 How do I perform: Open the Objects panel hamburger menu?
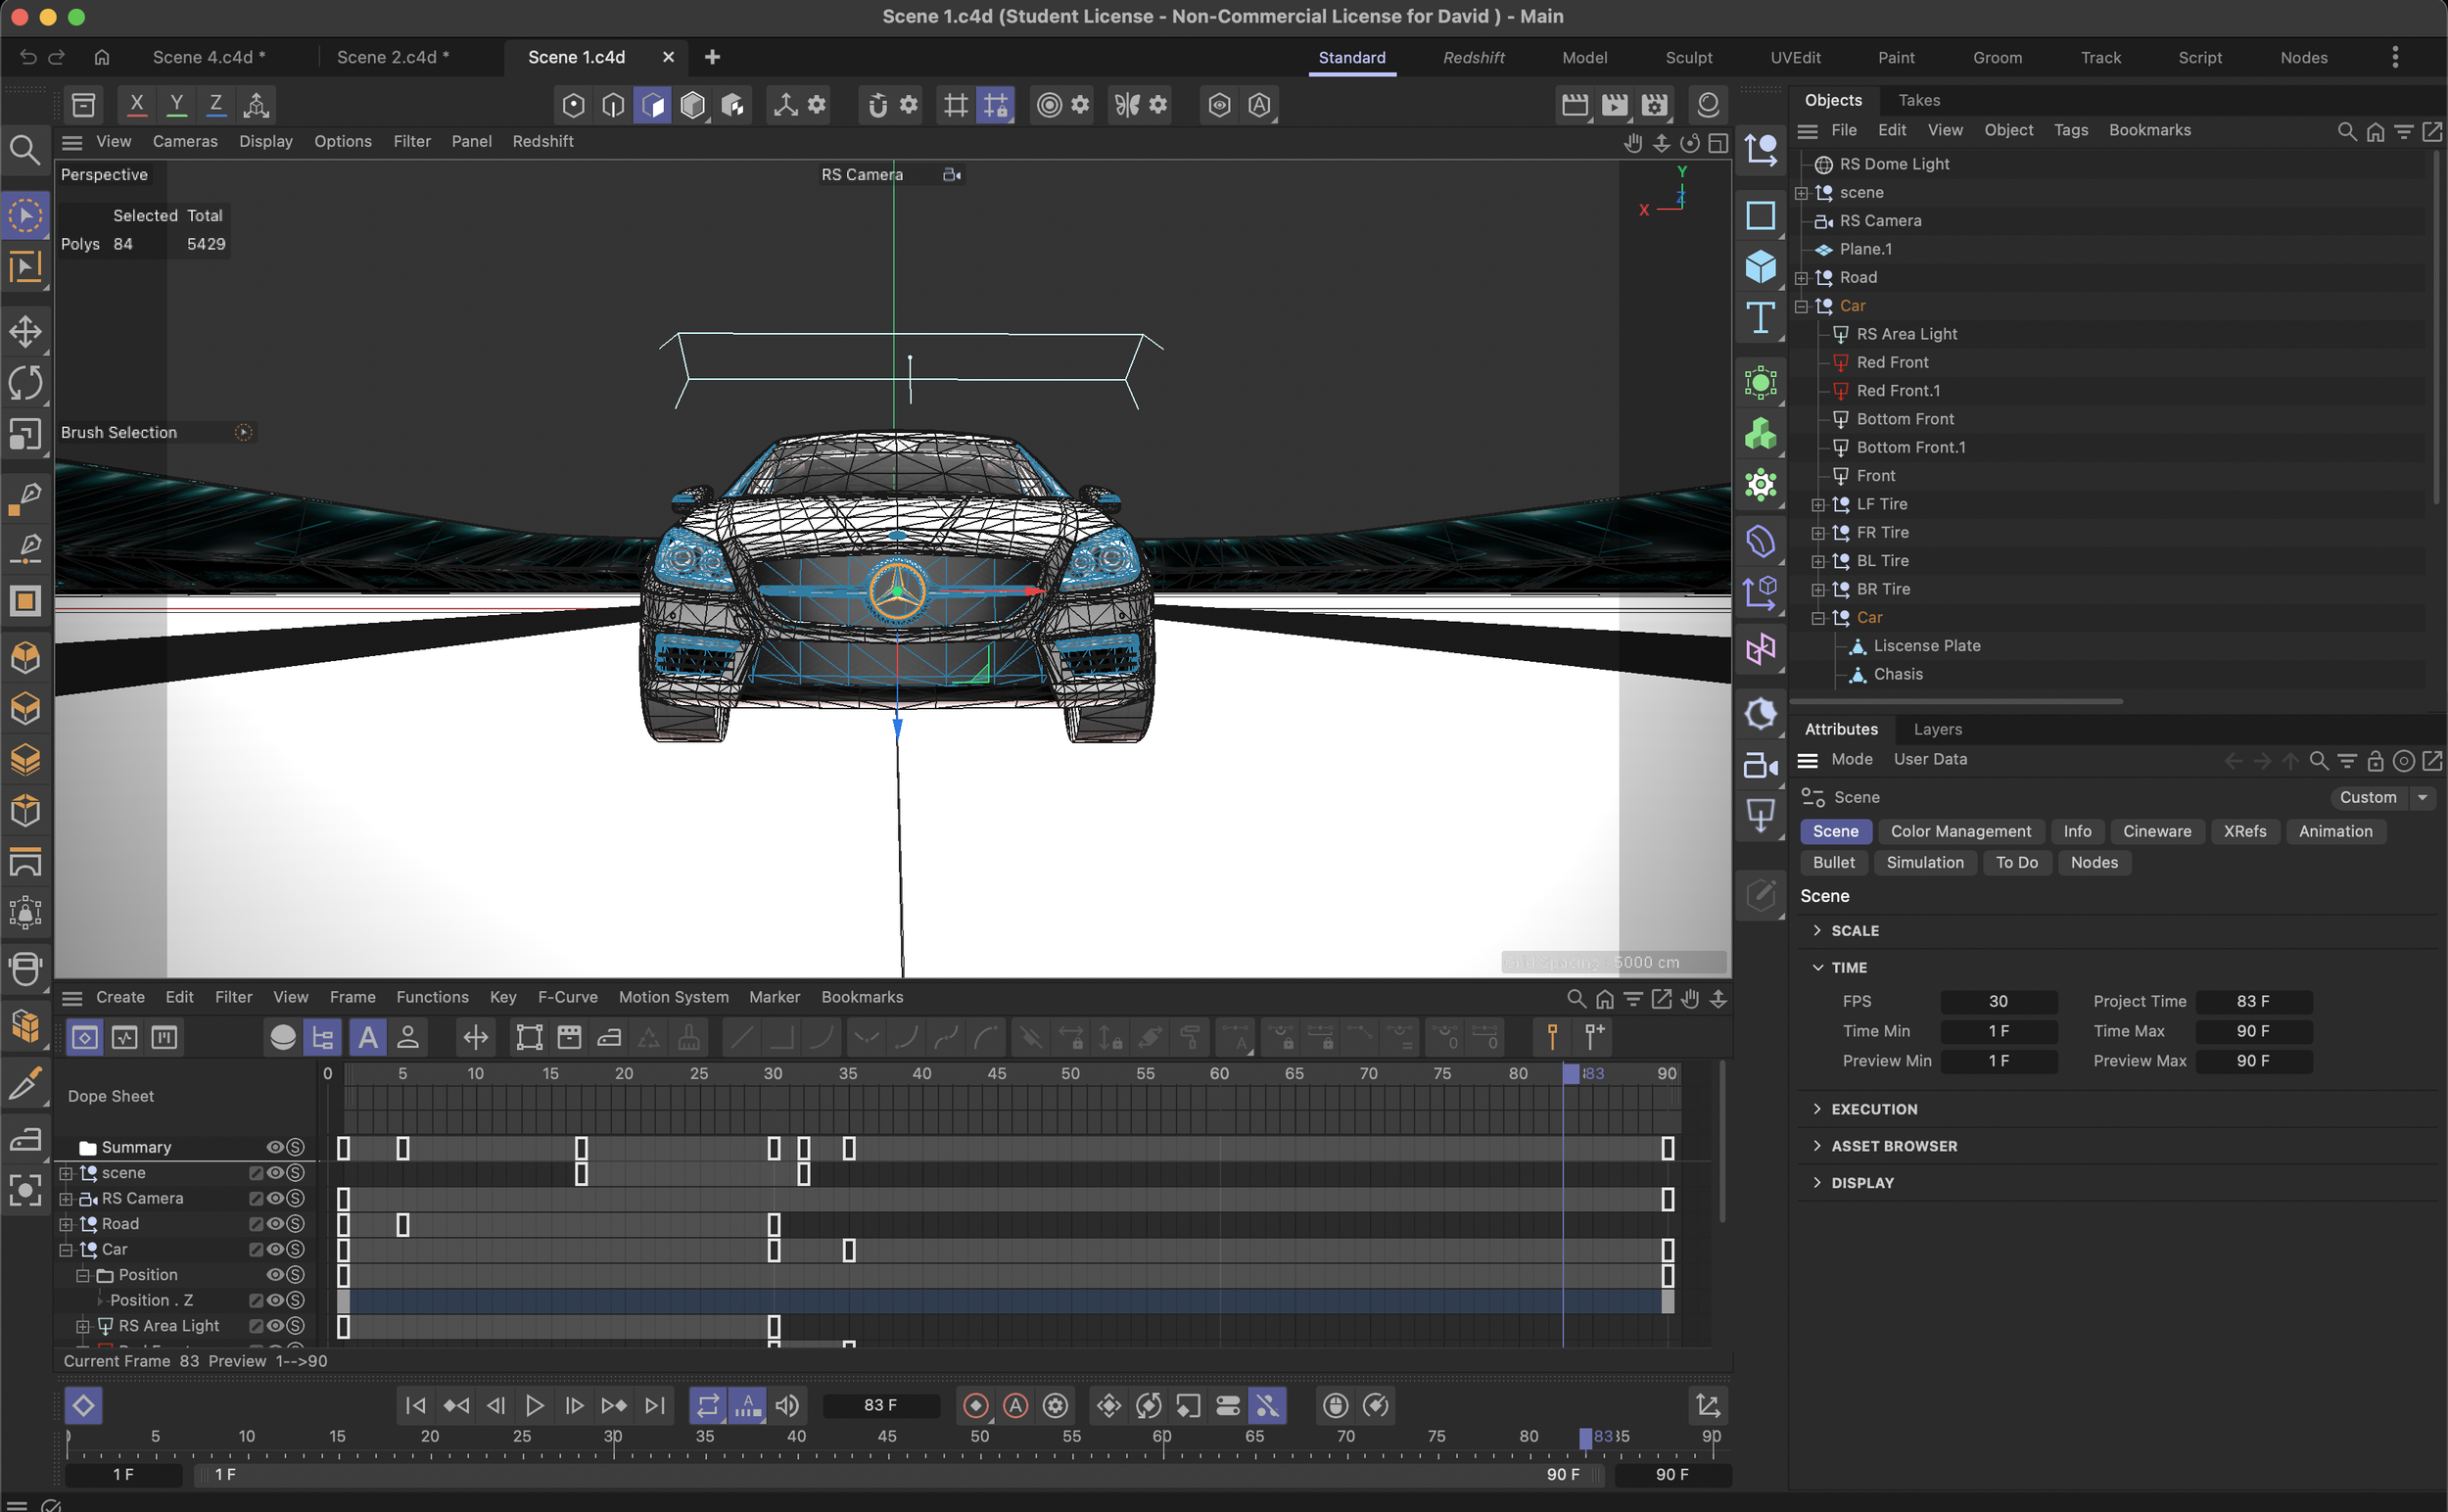tap(1807, 131)
